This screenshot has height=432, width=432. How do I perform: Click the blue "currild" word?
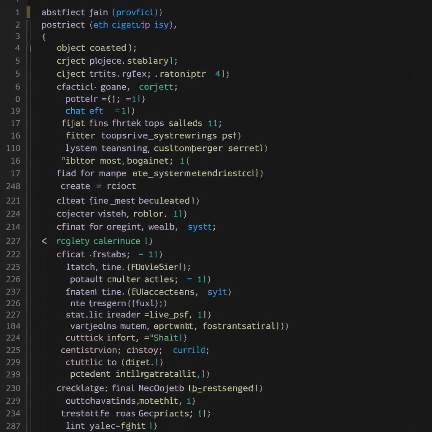[189, 350]
